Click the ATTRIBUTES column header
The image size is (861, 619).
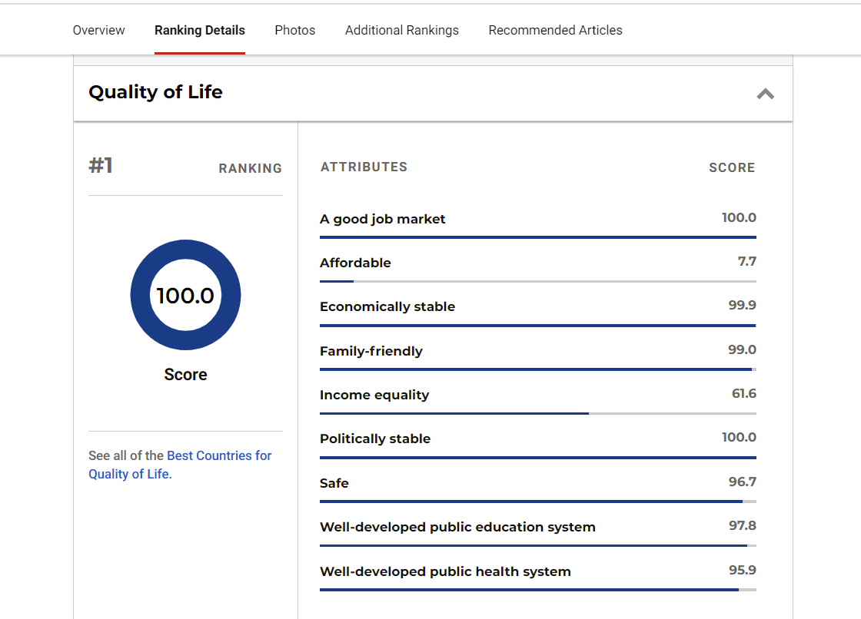pos(364,167)
